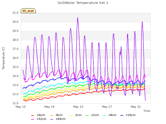This screenshot has height=124, width=166.
Task: Click the May 27 x-axis tick label
Action: [x=107, y=107]
